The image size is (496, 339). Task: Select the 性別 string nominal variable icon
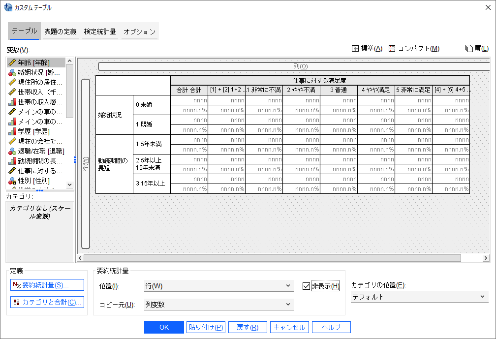click(12, 181)
